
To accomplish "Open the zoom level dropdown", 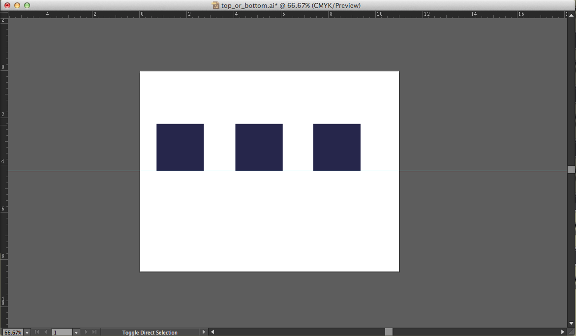I will pyautogui.click(x=27, y=333).
